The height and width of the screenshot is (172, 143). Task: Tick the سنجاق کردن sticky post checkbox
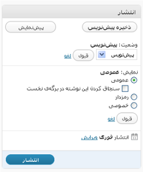pos(125,89)
